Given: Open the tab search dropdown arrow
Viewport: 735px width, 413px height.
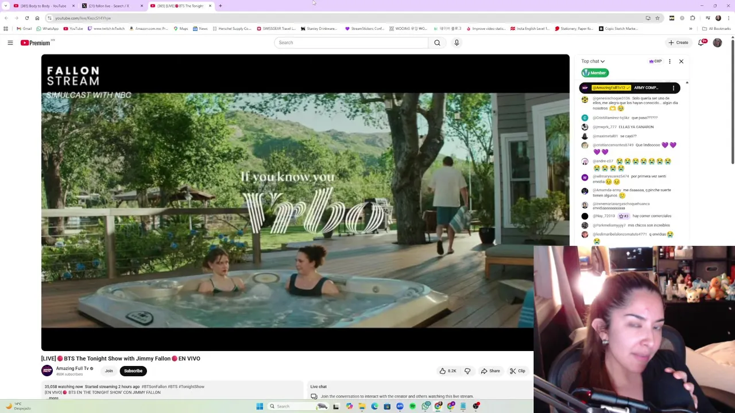Looking at the screenshot, I should pyautogui.click(x=6, y=6).
